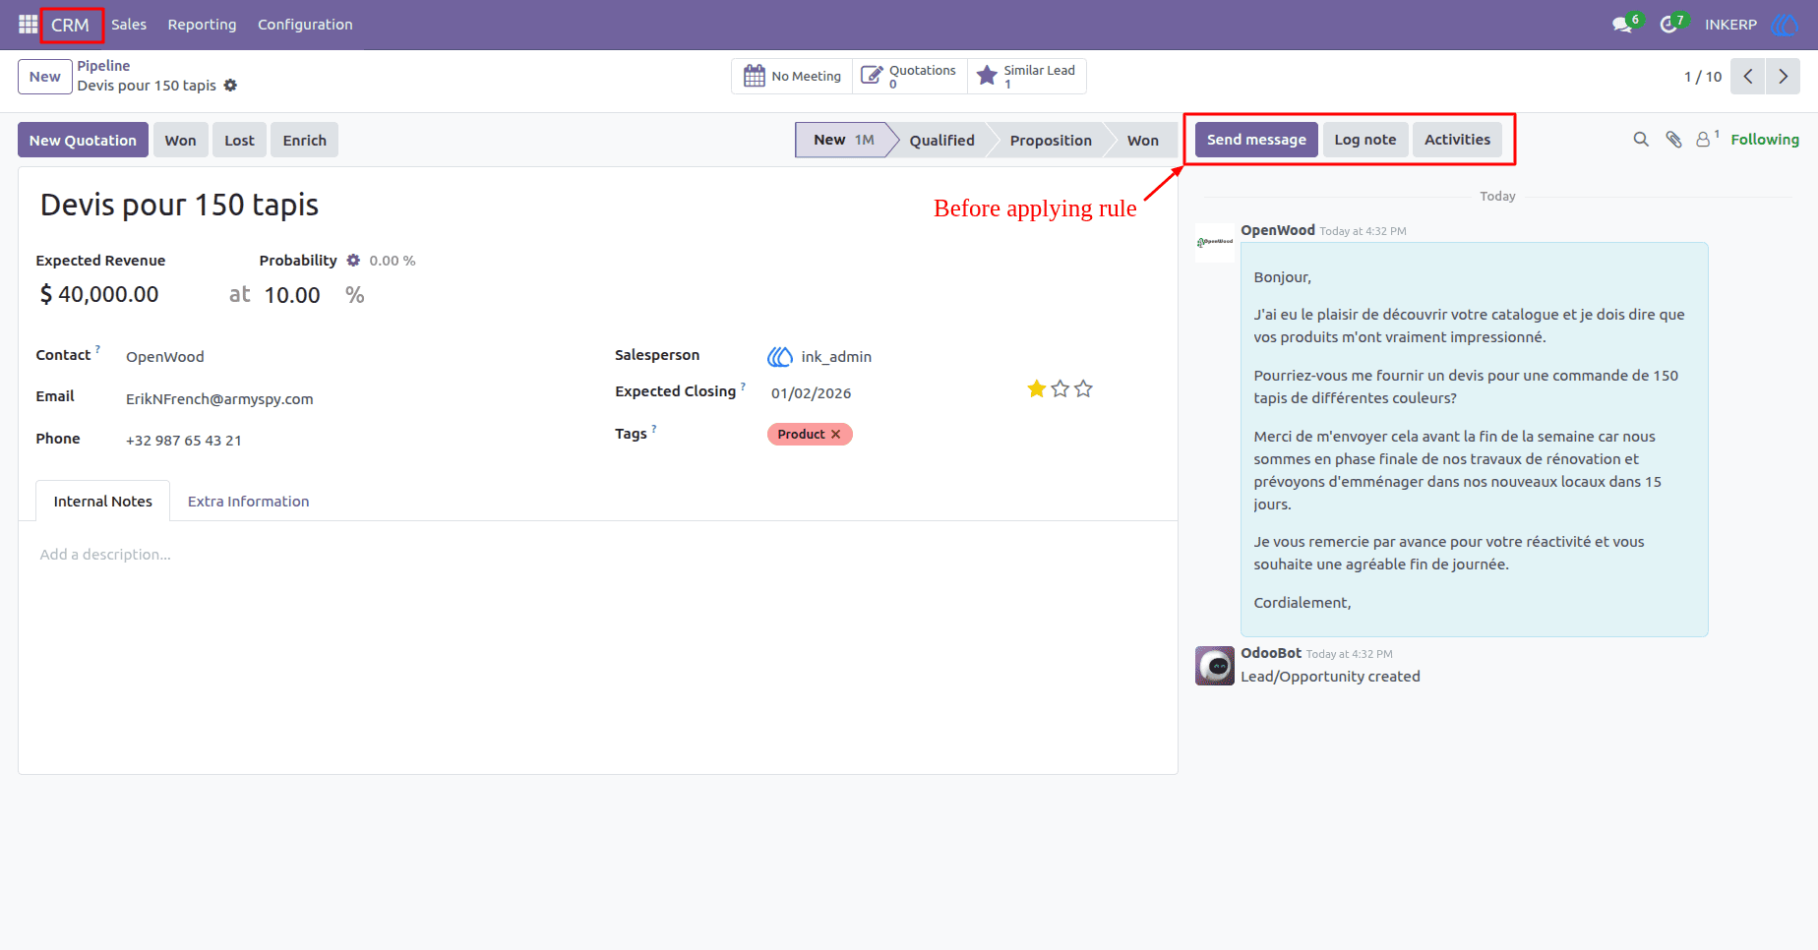Image resolution: width=1818 pixels, height=950 pixels.
Task: Click the probability gear icon
Action: point(353,261)
